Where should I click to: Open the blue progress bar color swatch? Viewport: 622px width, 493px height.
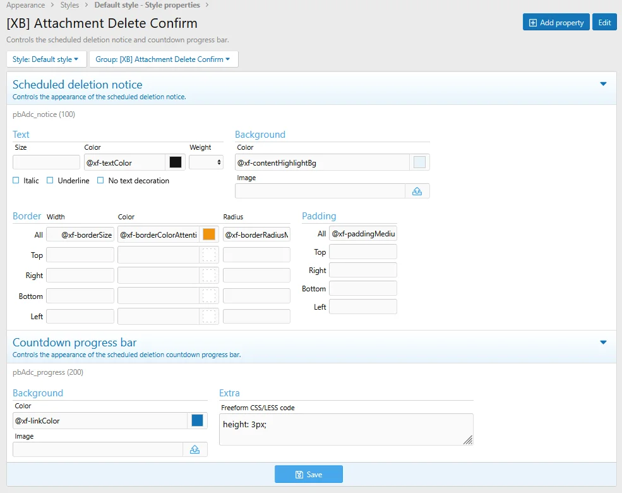pyautogui.click(x=197, y=420)
